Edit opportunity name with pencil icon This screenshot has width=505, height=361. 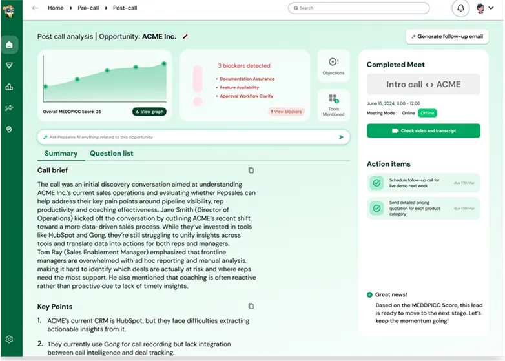coord(185,37)
